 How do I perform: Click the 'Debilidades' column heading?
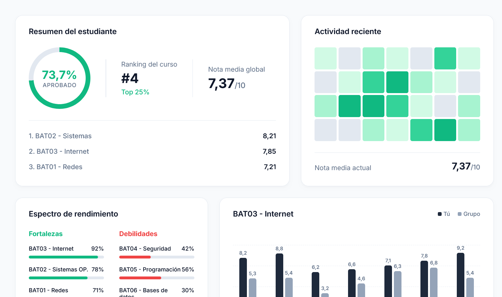138,234
